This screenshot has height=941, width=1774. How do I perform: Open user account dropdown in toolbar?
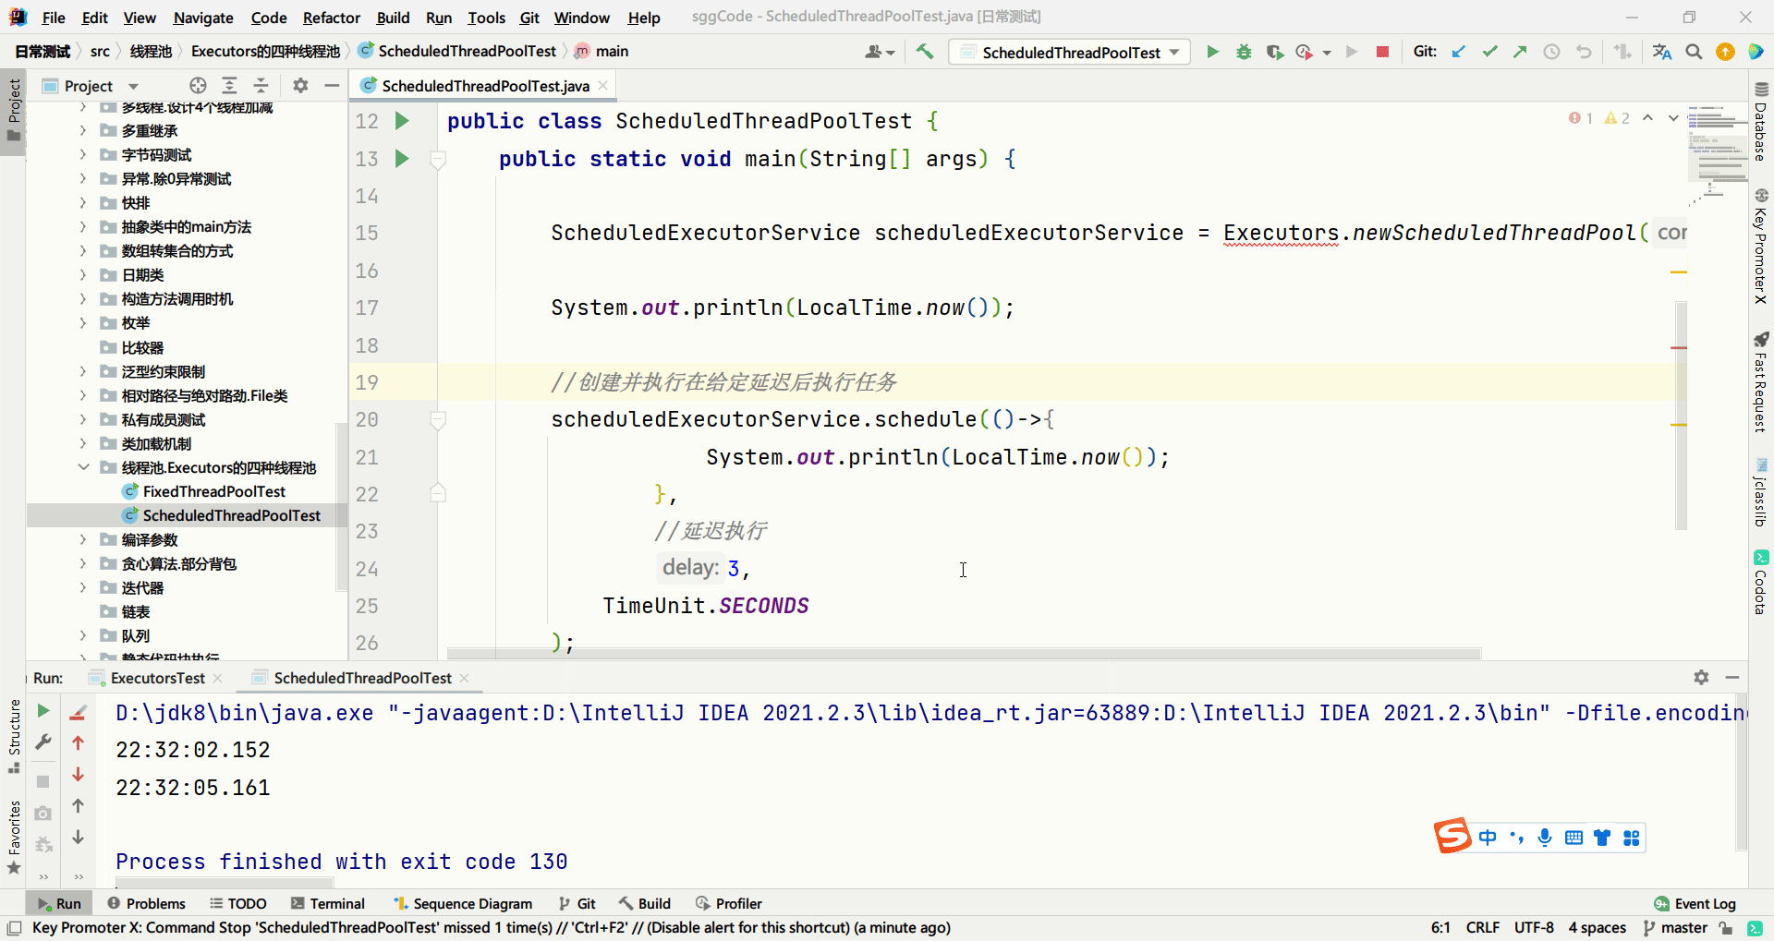880,52
